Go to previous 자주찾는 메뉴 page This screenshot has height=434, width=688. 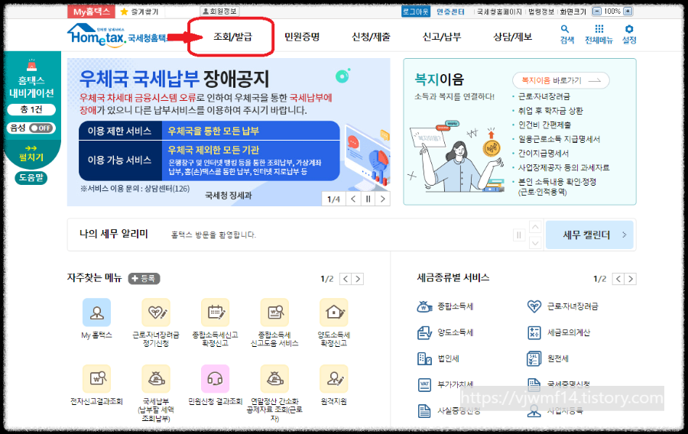(346, 279)
